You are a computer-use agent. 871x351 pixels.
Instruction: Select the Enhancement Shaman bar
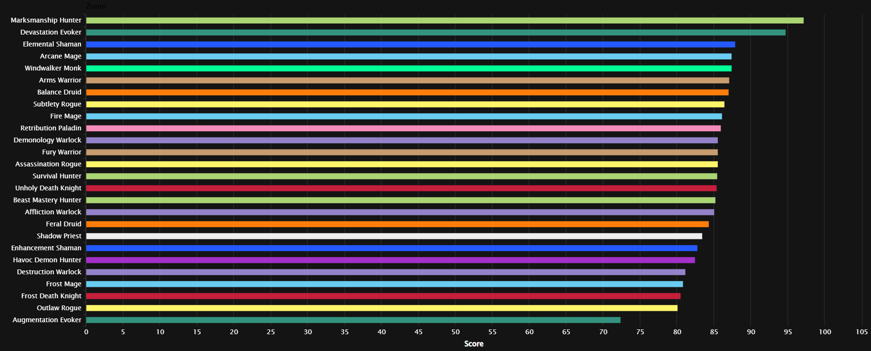point(392,248)
